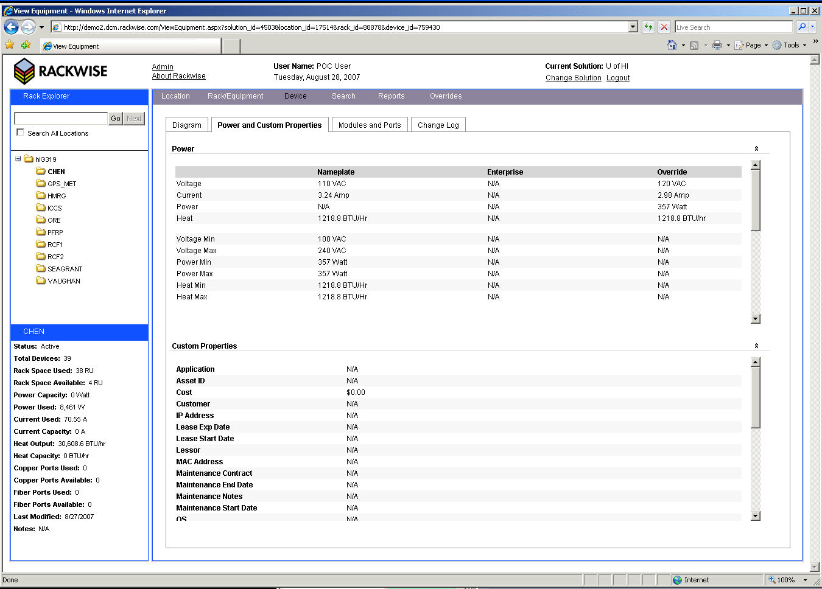Collapse the Power section

tap(756, 148)
